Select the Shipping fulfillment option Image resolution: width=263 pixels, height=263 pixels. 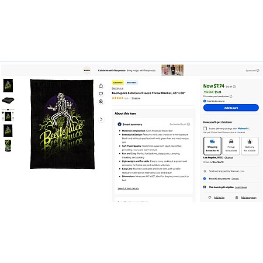coord(212,146)
